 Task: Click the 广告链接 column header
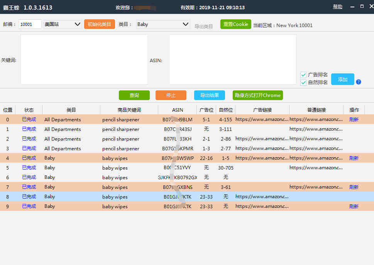pyautogui.click(x=262, y=110)
